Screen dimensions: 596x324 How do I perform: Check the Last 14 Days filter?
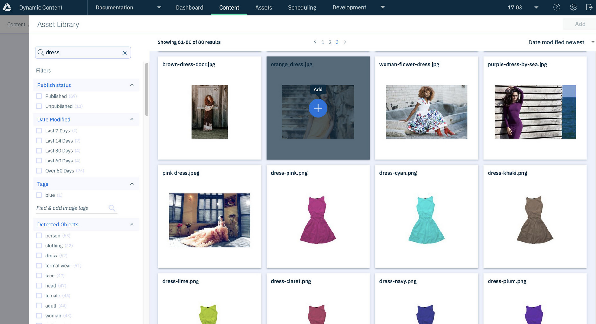coord(39,141)
